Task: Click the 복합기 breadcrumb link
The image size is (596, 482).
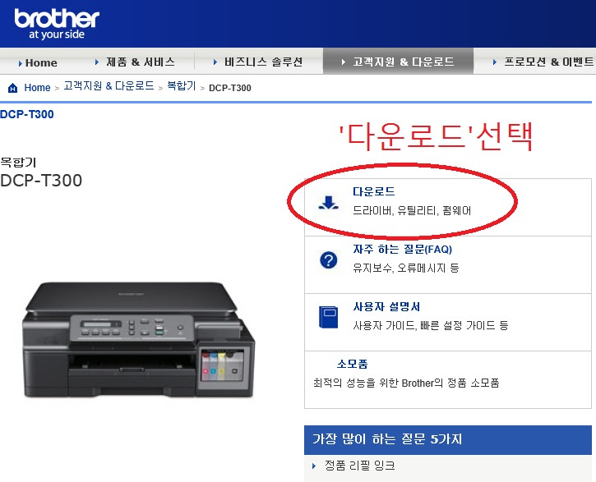Action: [182, 86]
